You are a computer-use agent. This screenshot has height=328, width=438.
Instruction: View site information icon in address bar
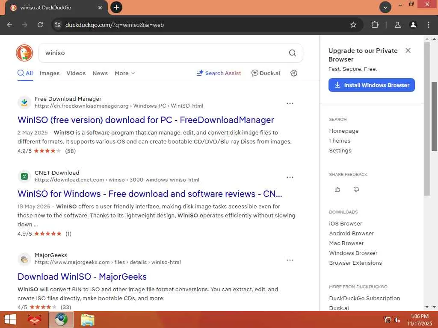[x=58, y=25]
